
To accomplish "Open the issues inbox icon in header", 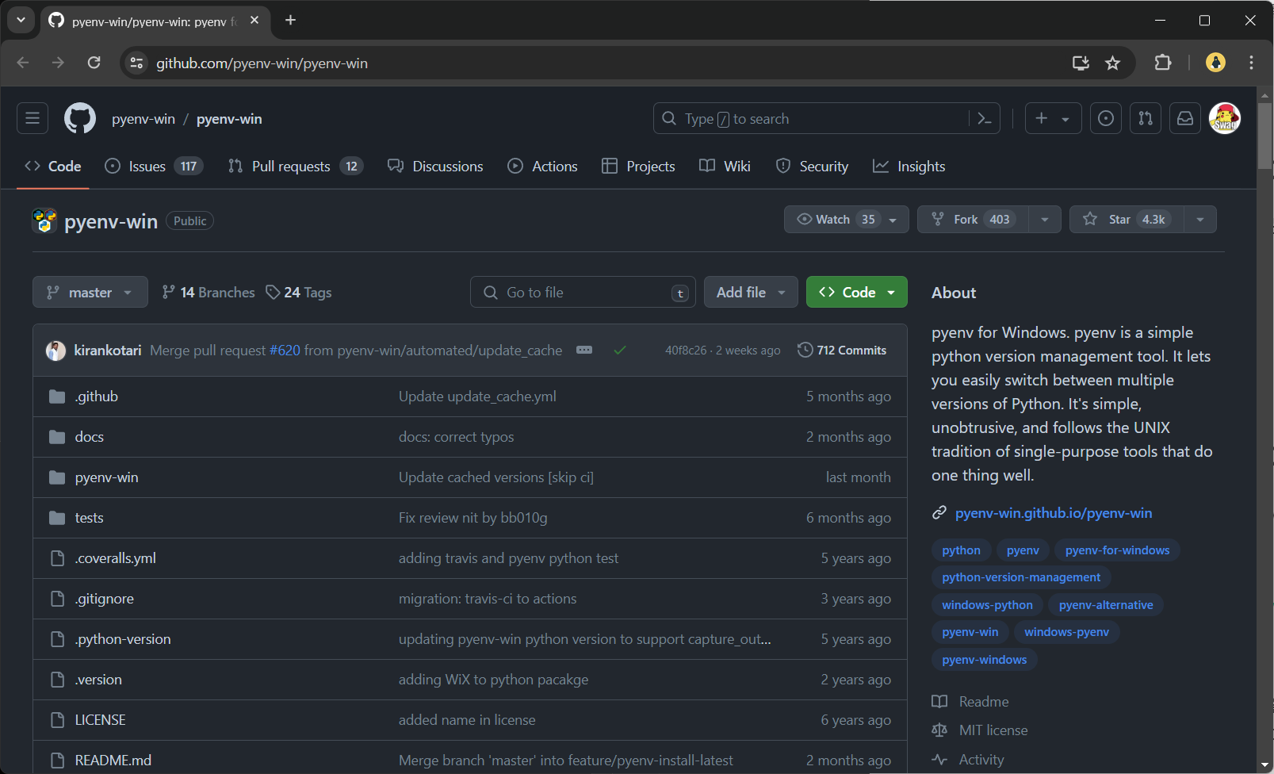I will pyautogui.click(x=1106, y=118).
